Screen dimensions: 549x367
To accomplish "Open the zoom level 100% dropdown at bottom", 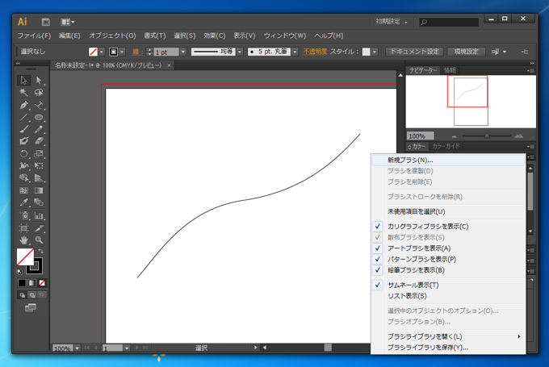I will [x=77, y=348].
